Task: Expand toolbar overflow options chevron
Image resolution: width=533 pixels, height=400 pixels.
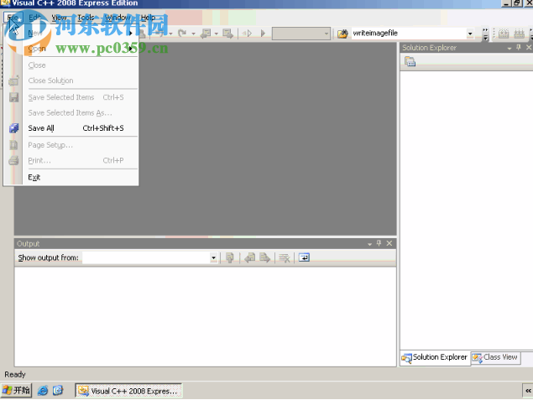Action: click(485, 34)
